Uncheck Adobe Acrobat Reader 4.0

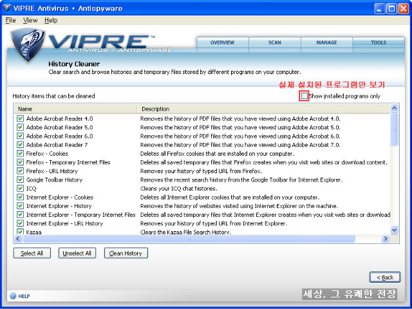20,118
